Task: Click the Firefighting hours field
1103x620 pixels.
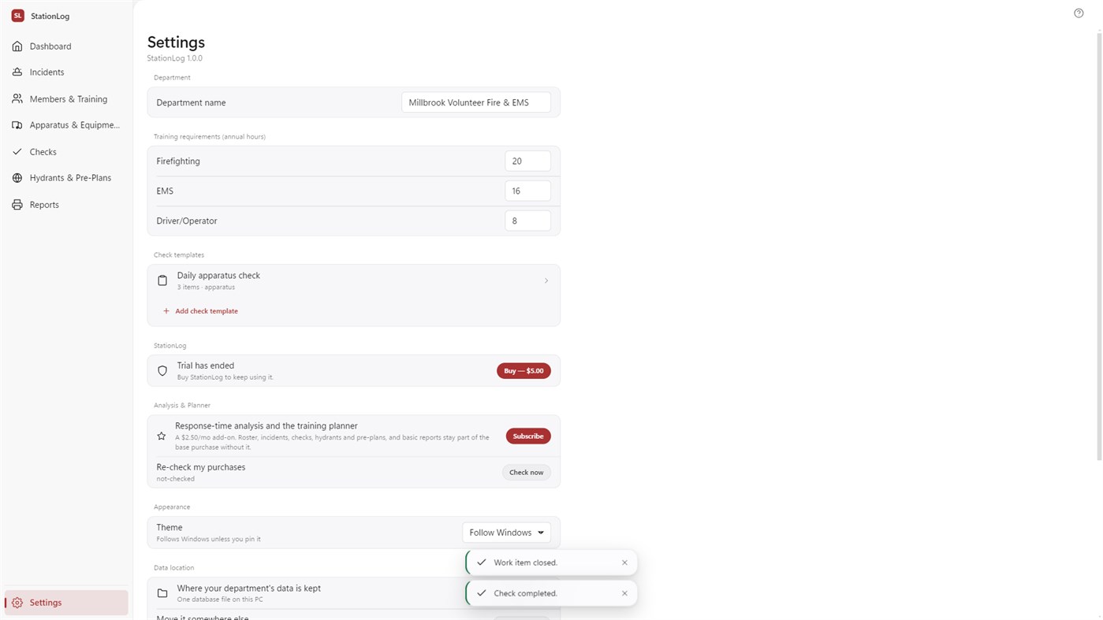Action: point(527,161)
